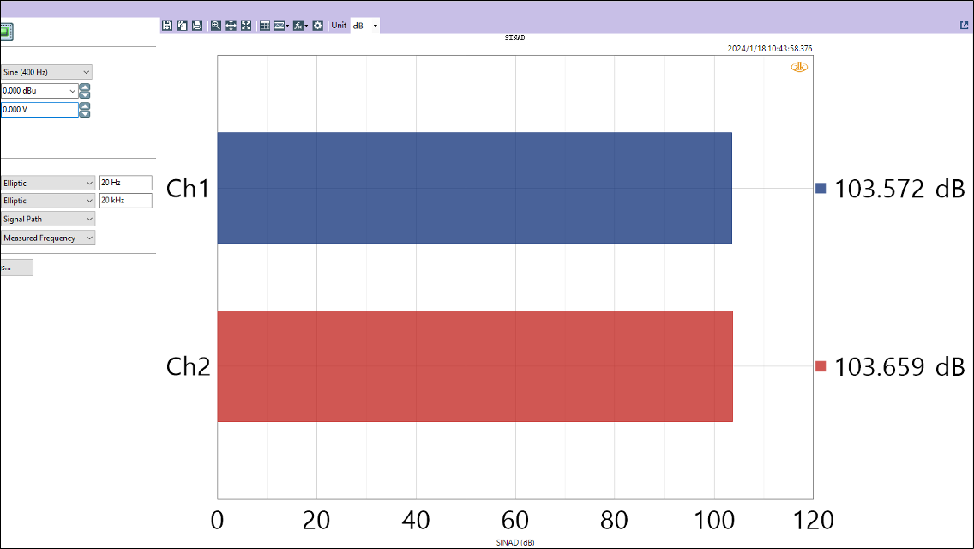The image size is (974, 549).
Task: Open the Sine (400 Hz) waveform dropdown
Action: 46,73
